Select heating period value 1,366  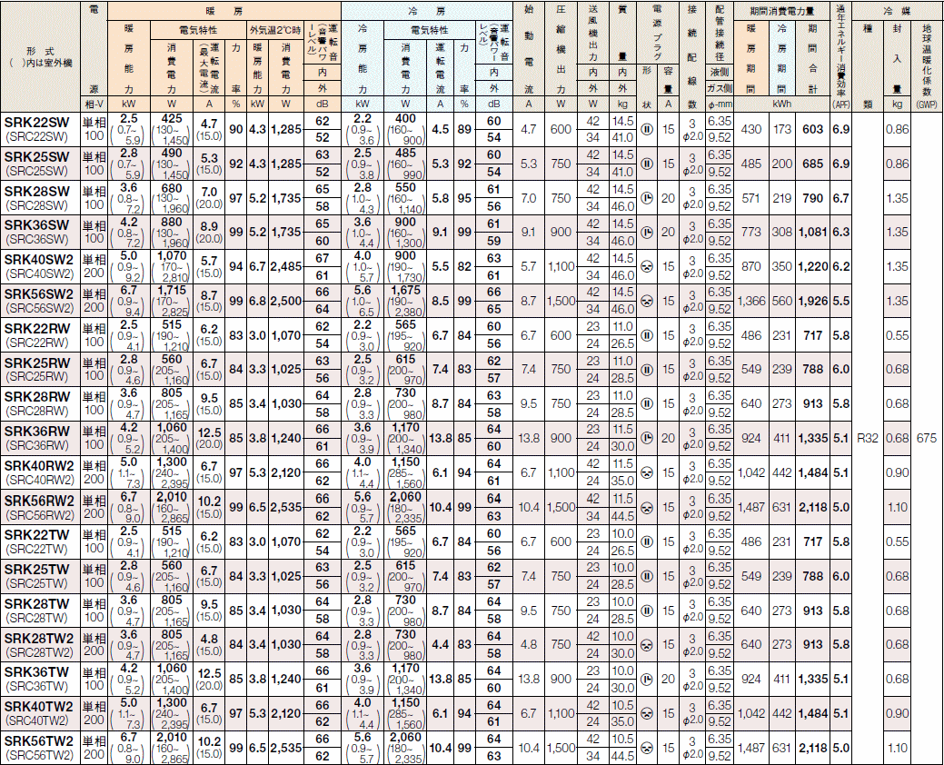pyautogui.click(x=750, y=301)
